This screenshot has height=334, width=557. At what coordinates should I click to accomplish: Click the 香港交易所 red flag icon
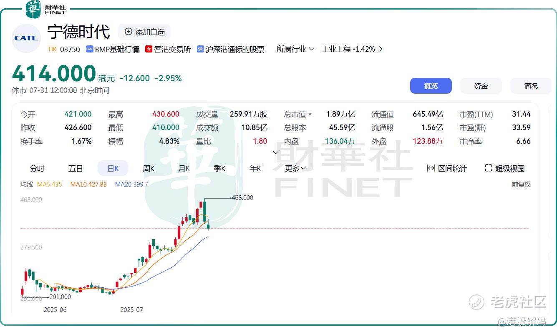click(149, 49)
